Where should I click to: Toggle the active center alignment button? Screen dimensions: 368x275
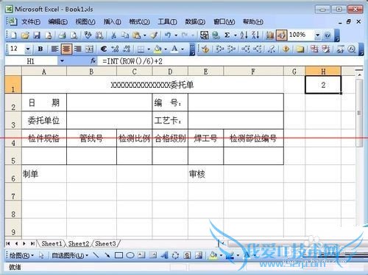click(x=66, y=49)
